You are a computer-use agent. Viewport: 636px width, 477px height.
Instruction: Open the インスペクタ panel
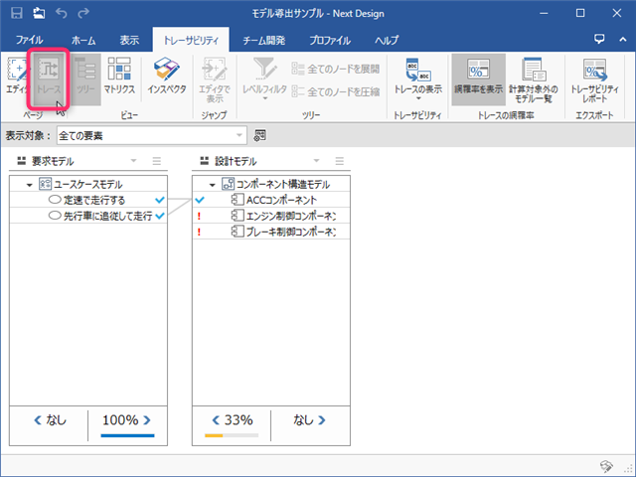pos(165,76)
